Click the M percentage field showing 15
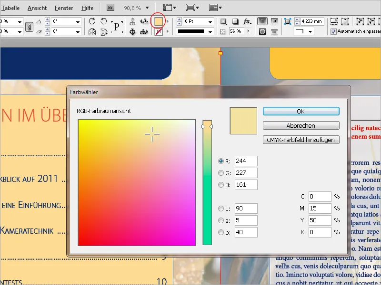Screen dimensions: 381x285 click(x=320, y=209)
